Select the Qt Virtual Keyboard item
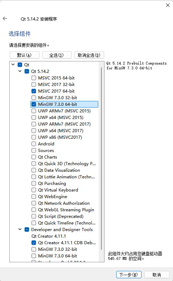 click(58, 190)
